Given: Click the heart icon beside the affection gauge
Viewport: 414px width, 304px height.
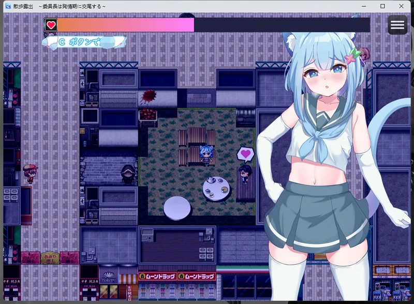Looking at the screenshot, I should tap(51, 24).
